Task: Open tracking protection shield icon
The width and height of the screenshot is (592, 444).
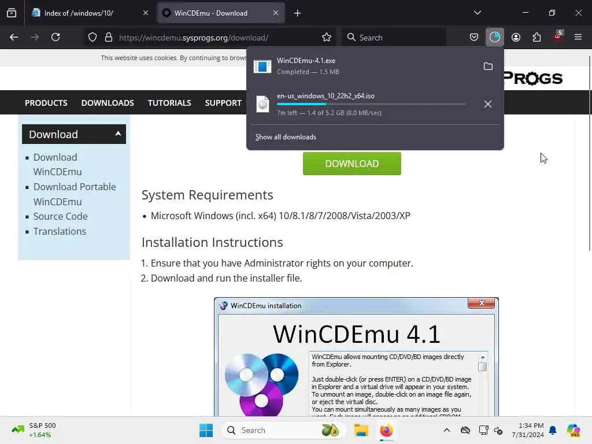Action: click(x=92, y=38)
